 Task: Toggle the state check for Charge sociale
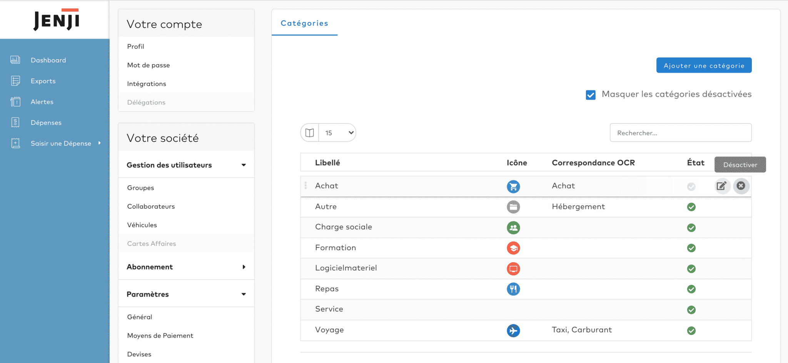691,228
